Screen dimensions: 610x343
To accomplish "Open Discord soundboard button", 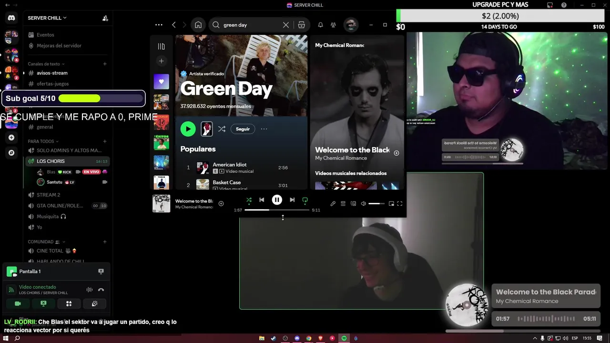I will tap(94, 303).
